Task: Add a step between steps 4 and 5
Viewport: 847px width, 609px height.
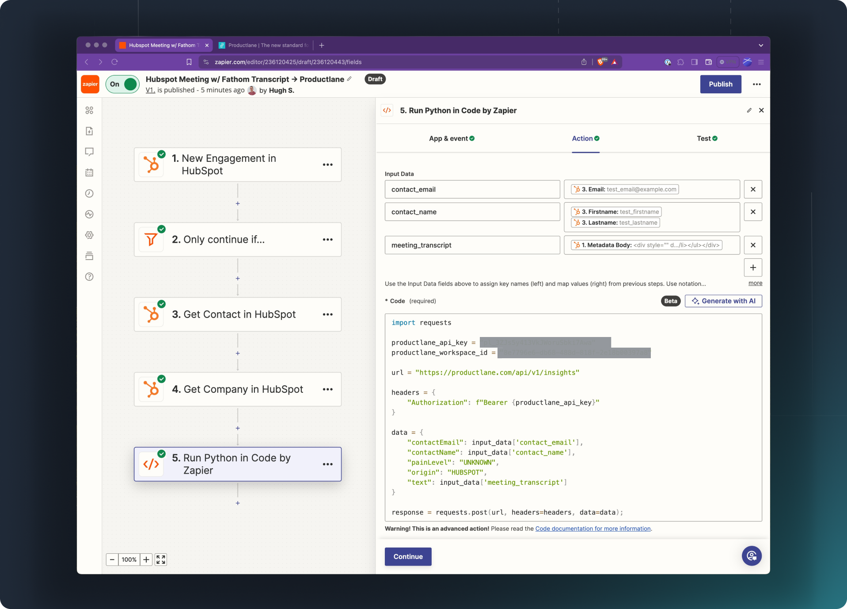Action: pyautogui.click(x=238, y=428)
